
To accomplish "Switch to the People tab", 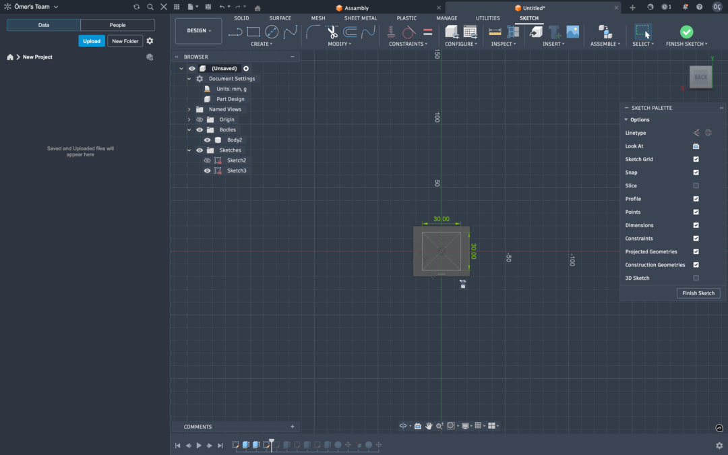I will pyautogui.click(x=117, y=25).
